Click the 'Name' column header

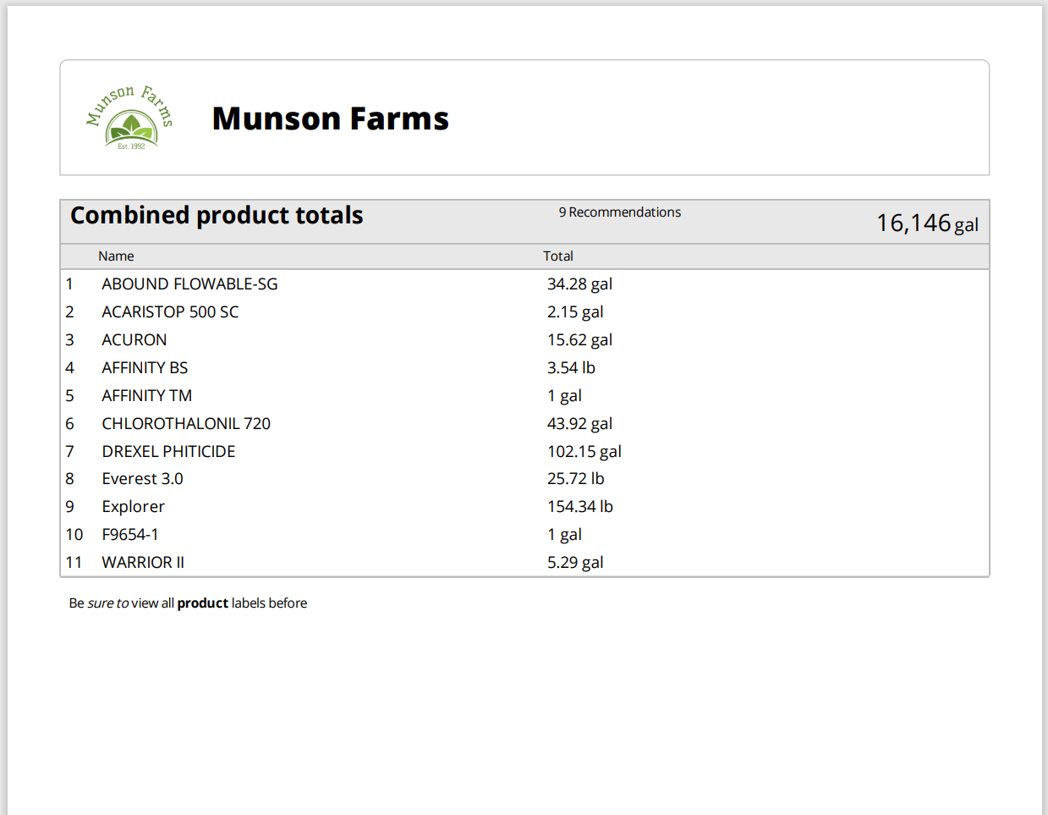pyautogui.click(x=116, y=256)
